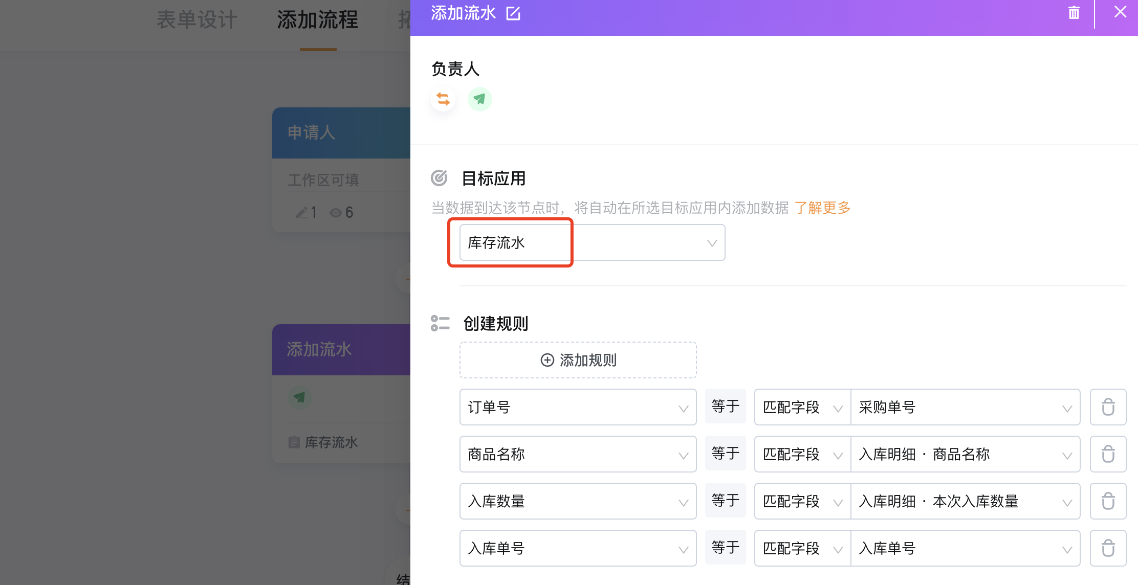Open the 入库数量 field dropdown
Image resolution: width=1138 pixels, height=585 pixels.
[x=578, y=501]
